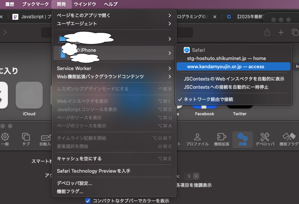Open the font size dropdown showing 9

click(192, 176)
